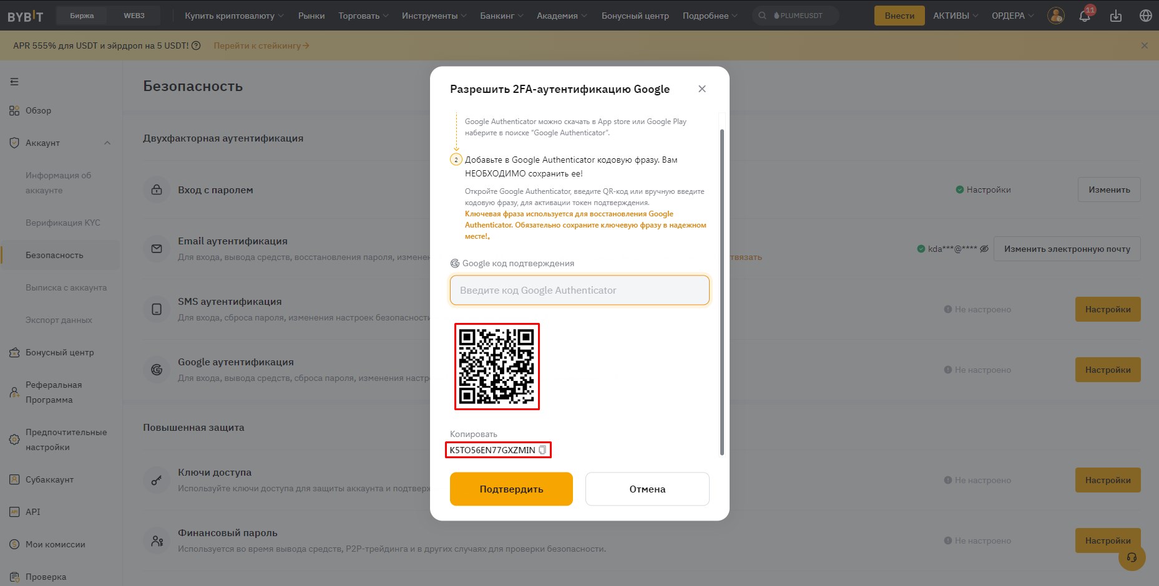1159x586 pixels.
Task: Click Настройки for Ключи доступа
Action: coord(1108,480)
